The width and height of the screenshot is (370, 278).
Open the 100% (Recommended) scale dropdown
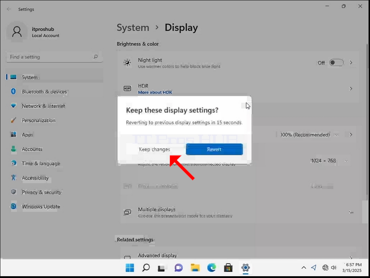309,135
